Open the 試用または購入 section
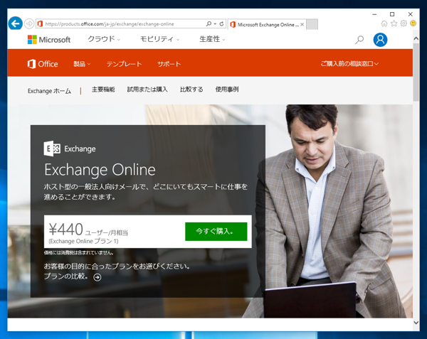 [x=147, y=90]
